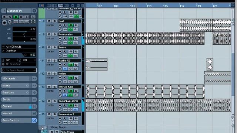Open the No Drum Map selector
This screenshot has height=133, width=237.
point(19,64)
